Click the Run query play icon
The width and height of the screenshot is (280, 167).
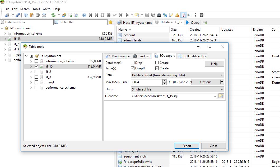coord(127,15)
